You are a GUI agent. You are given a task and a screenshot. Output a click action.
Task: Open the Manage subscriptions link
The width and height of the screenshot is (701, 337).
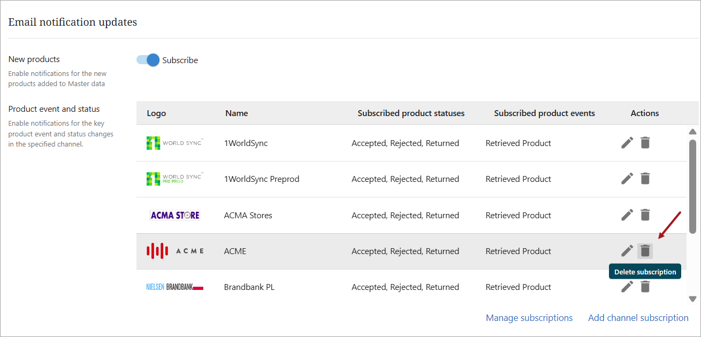point(529,318)
